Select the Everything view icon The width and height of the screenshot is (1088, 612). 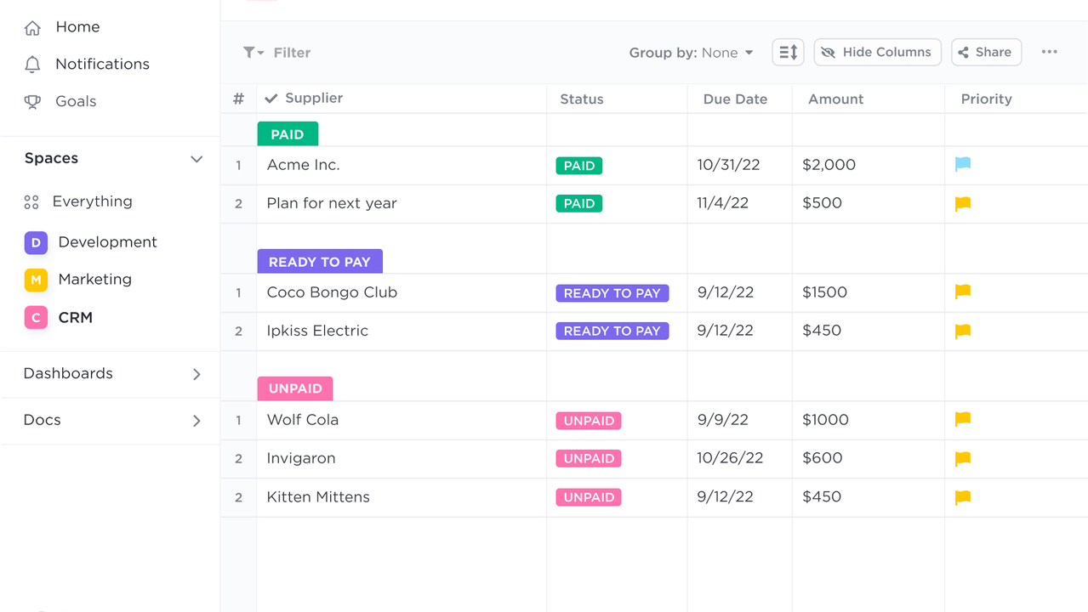pyautogui.click(x=92, y=201)
